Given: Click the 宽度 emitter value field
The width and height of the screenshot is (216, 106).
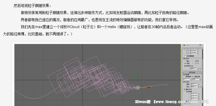Looking at the screenshot, I should [194, 51].
